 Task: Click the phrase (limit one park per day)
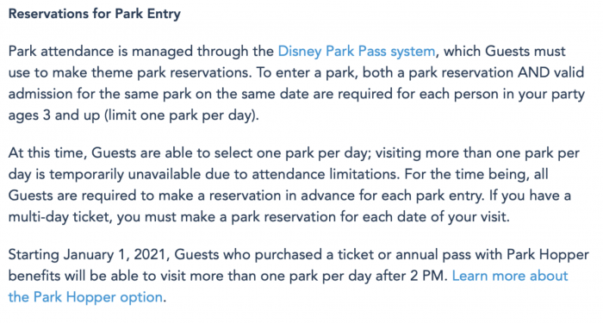182,115
